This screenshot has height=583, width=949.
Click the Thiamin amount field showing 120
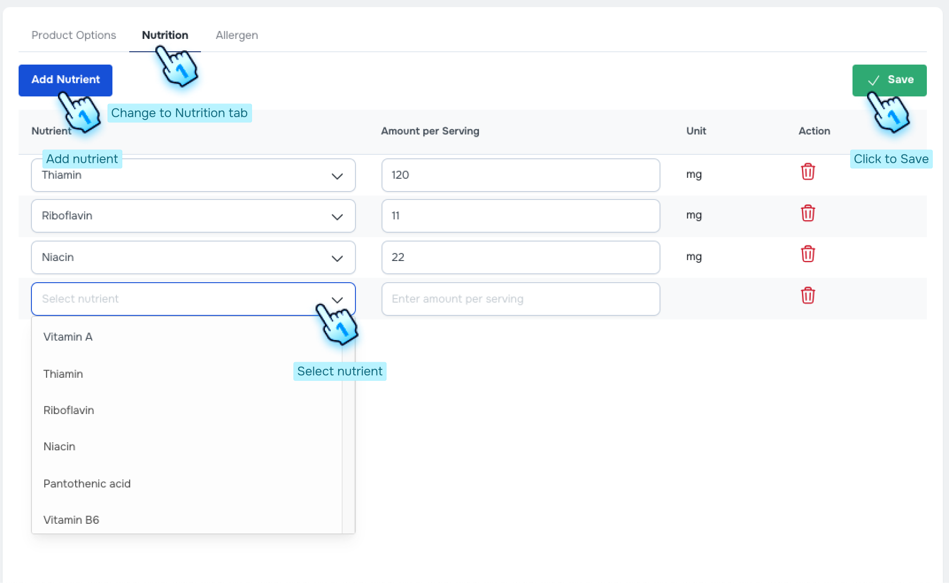click(x=520, y=175)
